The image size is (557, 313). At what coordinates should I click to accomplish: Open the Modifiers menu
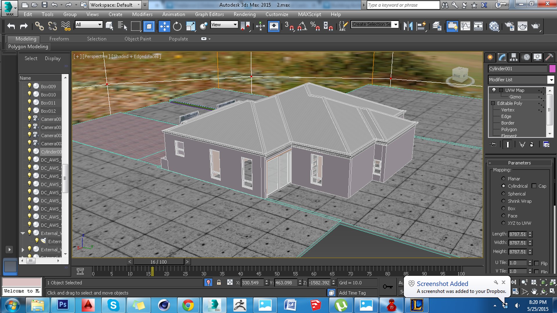coord(142,14)
